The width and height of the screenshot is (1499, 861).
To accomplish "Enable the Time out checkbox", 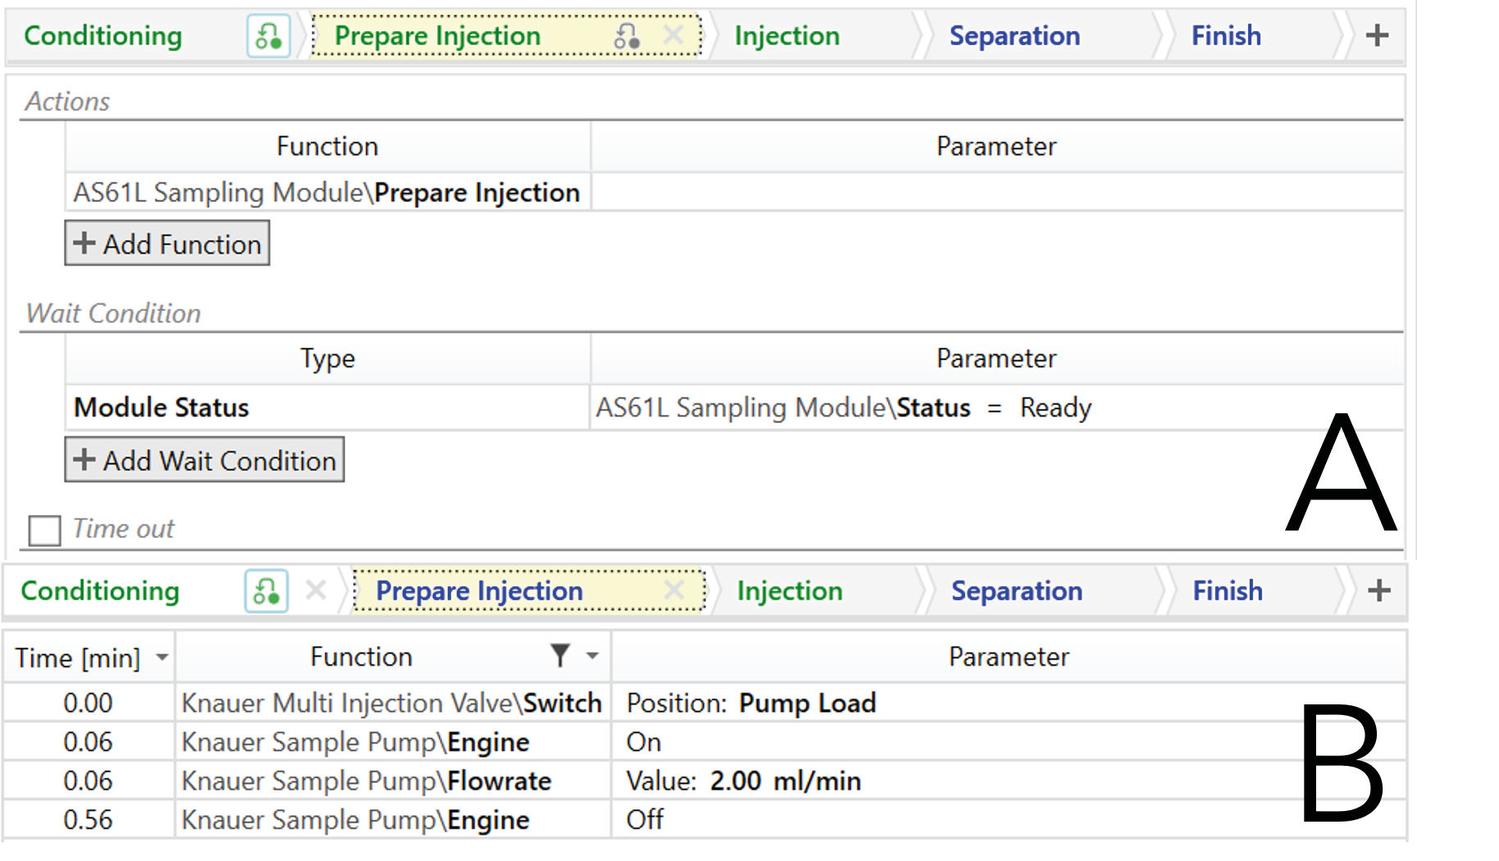I will [45, 530].
